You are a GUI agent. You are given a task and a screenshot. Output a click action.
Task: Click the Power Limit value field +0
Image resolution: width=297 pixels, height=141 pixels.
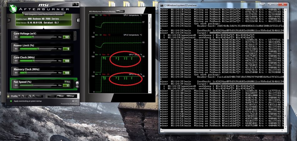66,49
